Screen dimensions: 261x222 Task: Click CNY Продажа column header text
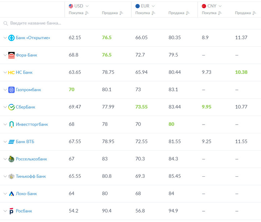point(243,13)
